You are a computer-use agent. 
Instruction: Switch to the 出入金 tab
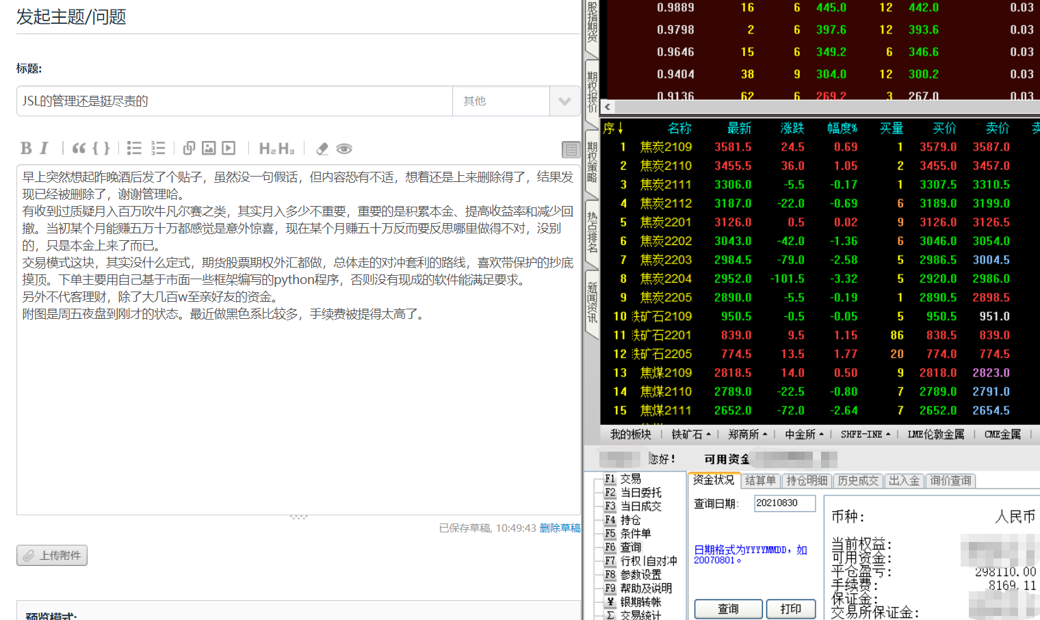click(904, 481)
